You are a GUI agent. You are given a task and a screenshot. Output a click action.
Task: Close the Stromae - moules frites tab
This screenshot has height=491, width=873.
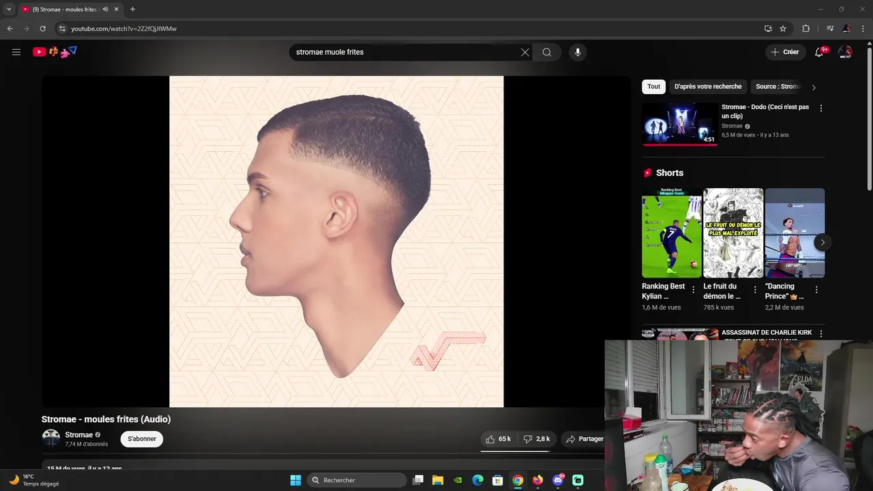(116, 10)
